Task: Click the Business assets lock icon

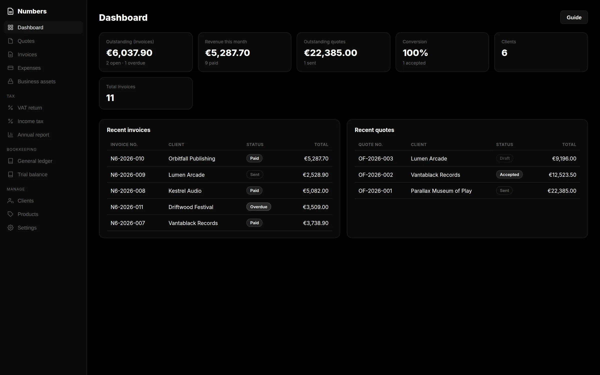Action: pos(10,81)
